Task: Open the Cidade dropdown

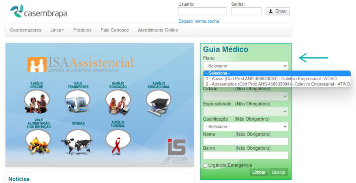Action: point(246,96)
